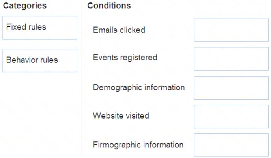Viewport: 271px width, 158px height.
Task: Click the Categories heading
Action: [x=25, y=6]
